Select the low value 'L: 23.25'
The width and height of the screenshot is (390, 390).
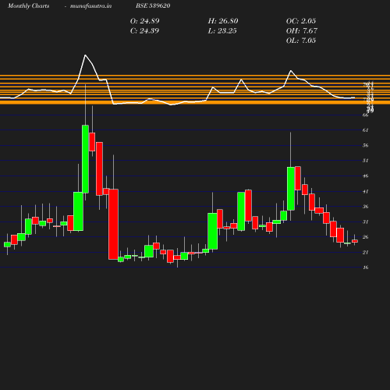point(222,31)
